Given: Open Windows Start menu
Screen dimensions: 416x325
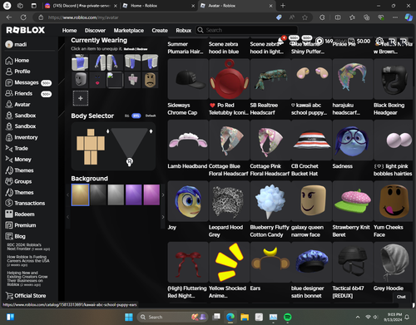Looking at the screenshot, I should (129, 317).
